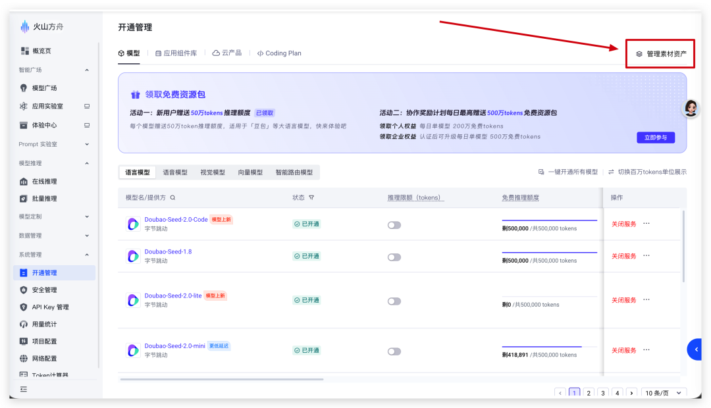This screenshot has height=408, width=711.
Task: Collapse the 系统管理 sidebar section
Action: tap(87, 255)
